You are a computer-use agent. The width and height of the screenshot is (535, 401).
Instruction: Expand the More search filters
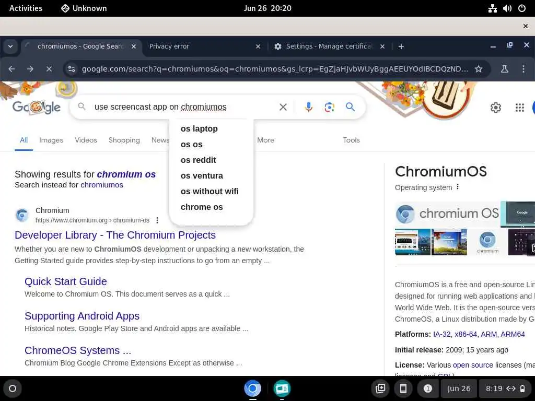tap(265, 140)
